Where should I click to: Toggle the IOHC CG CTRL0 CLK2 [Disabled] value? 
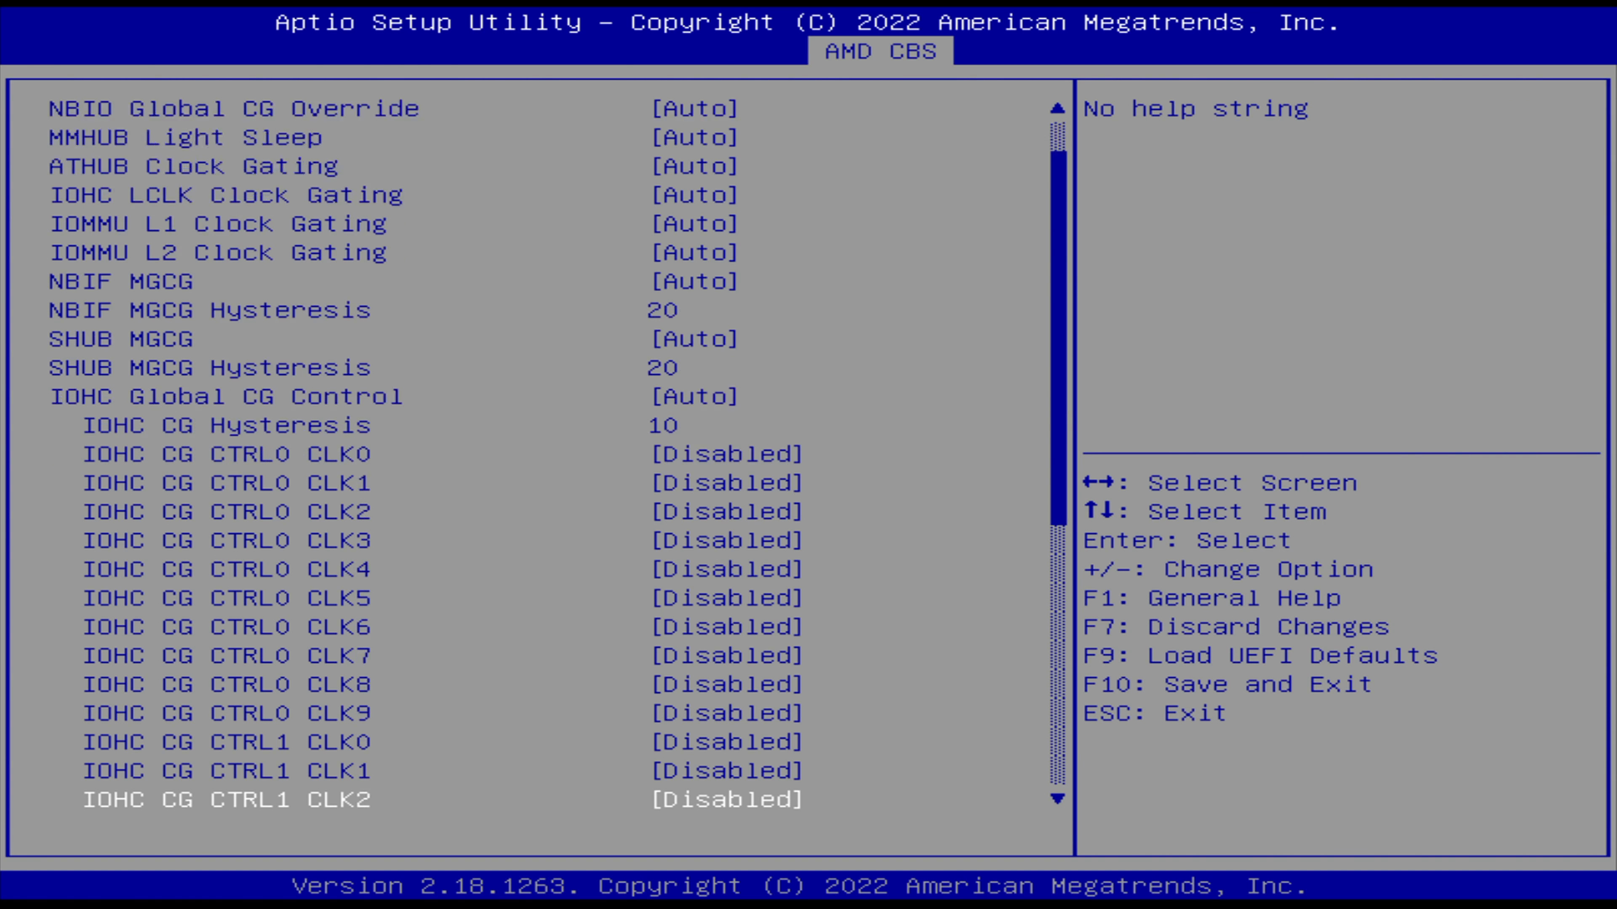pos(727,512)
